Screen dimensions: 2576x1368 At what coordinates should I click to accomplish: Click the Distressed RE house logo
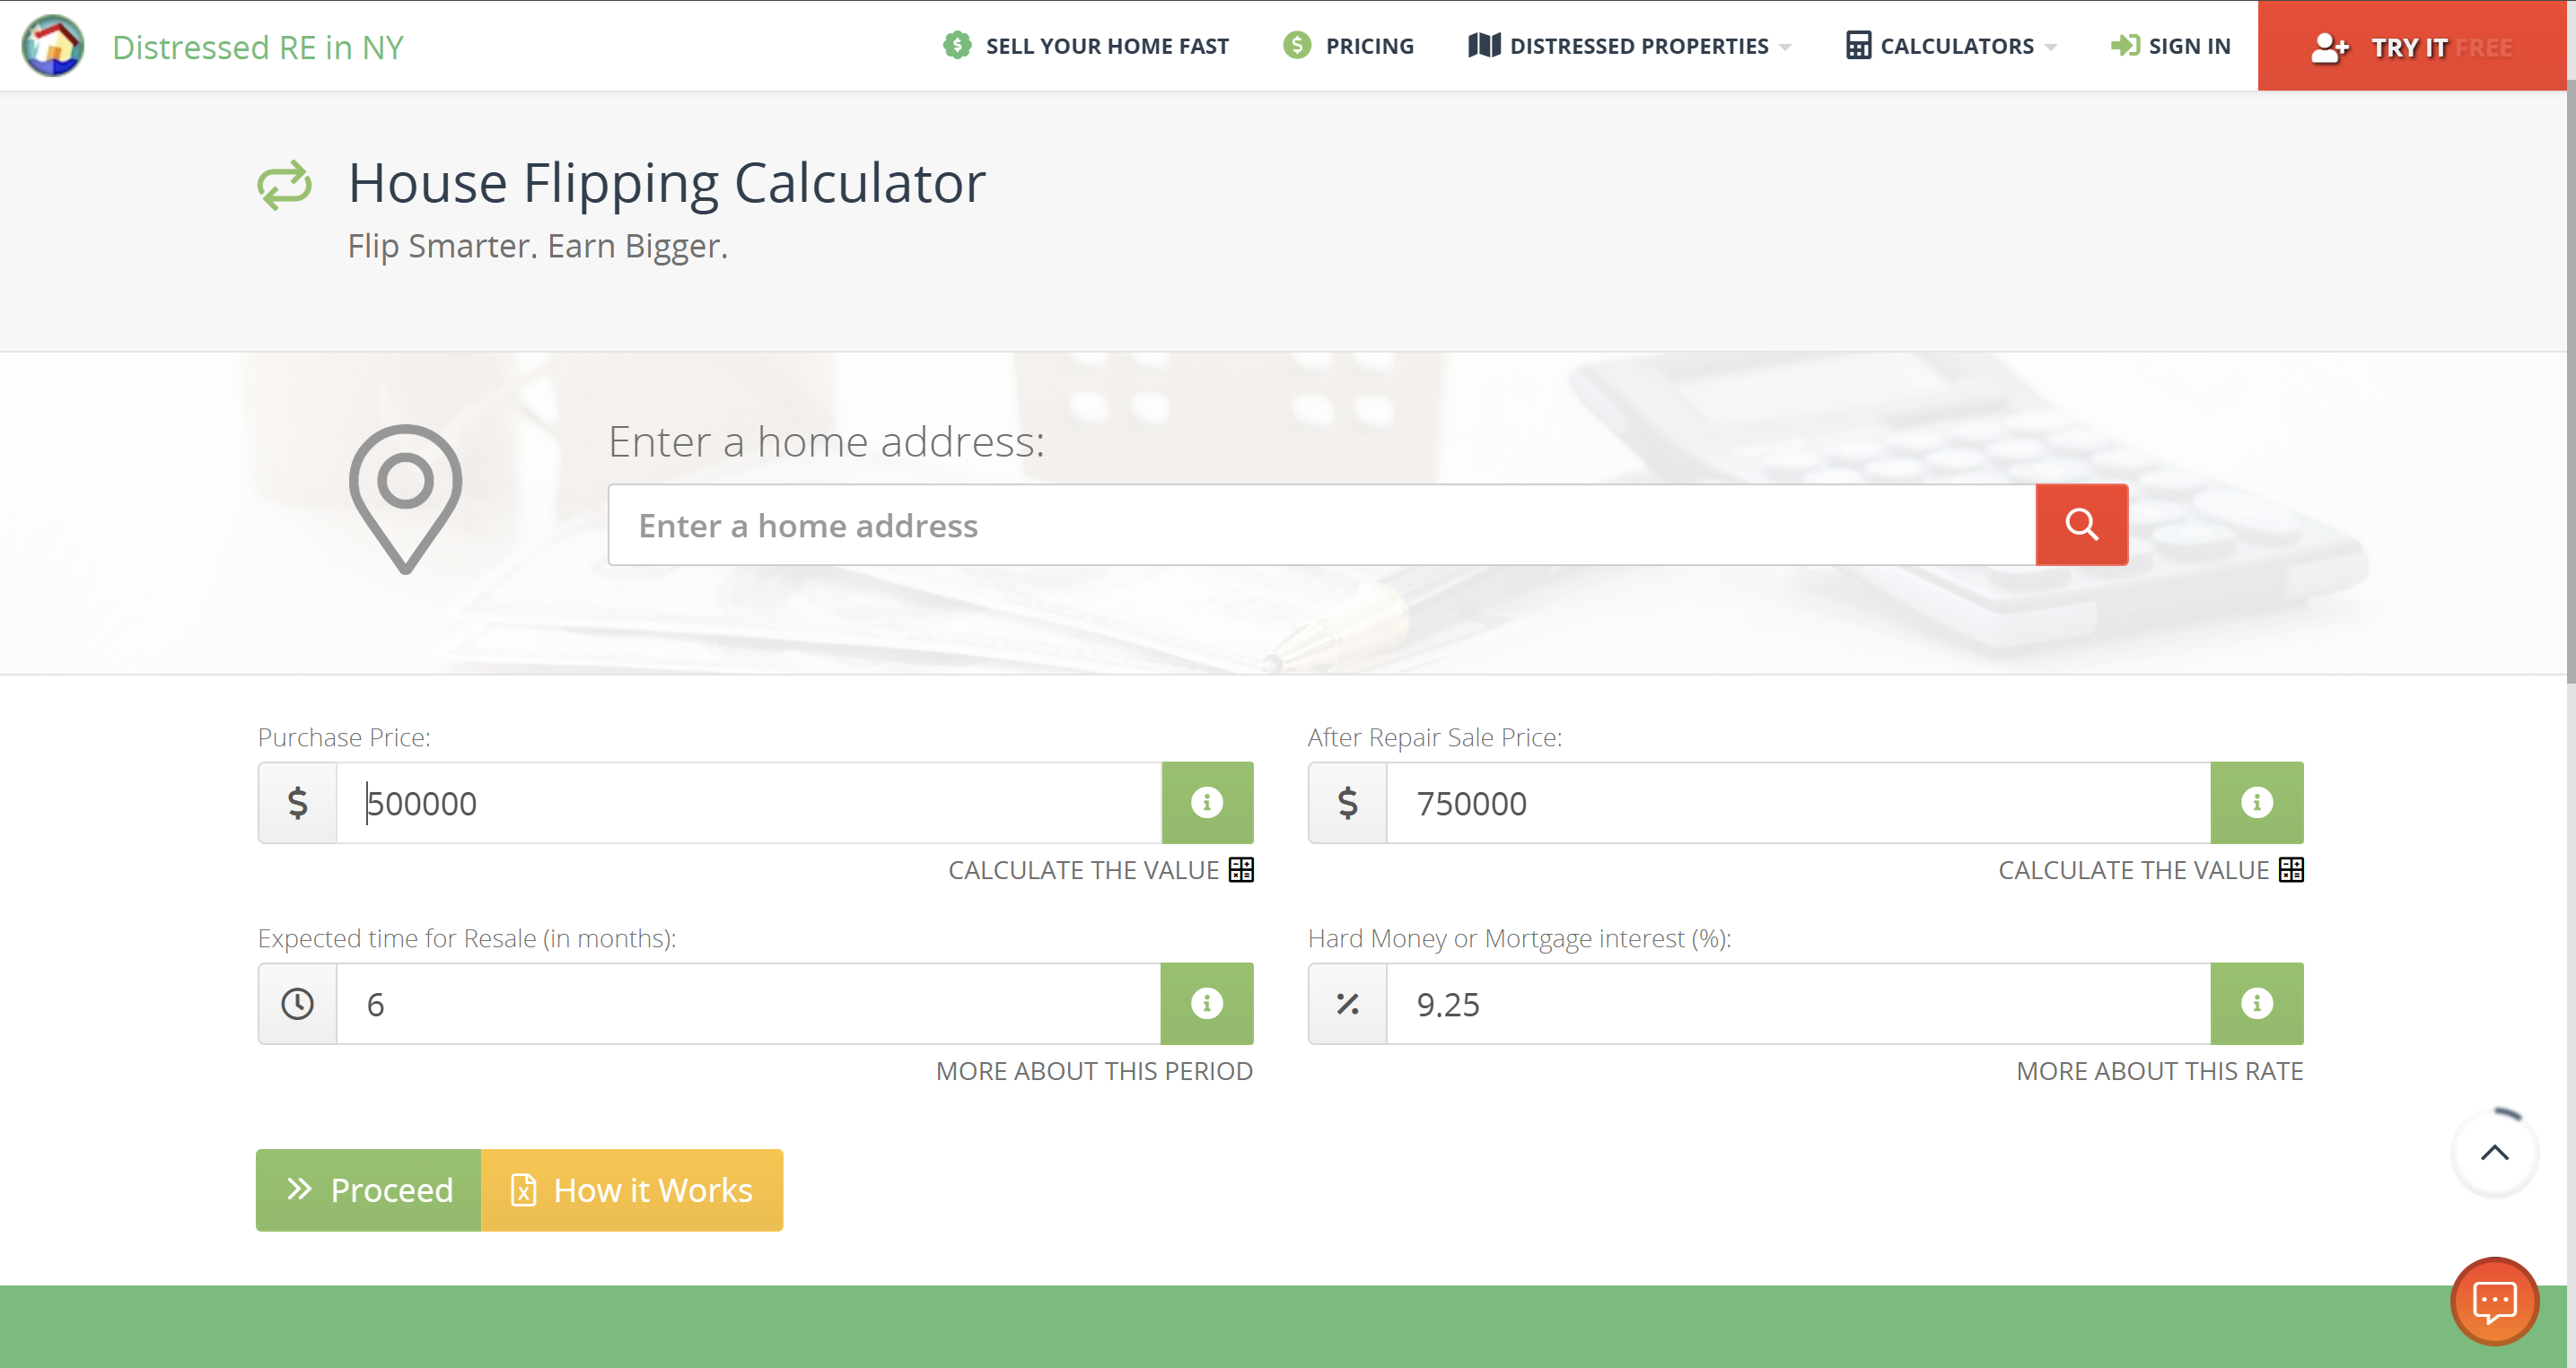(x=53, y=46)
